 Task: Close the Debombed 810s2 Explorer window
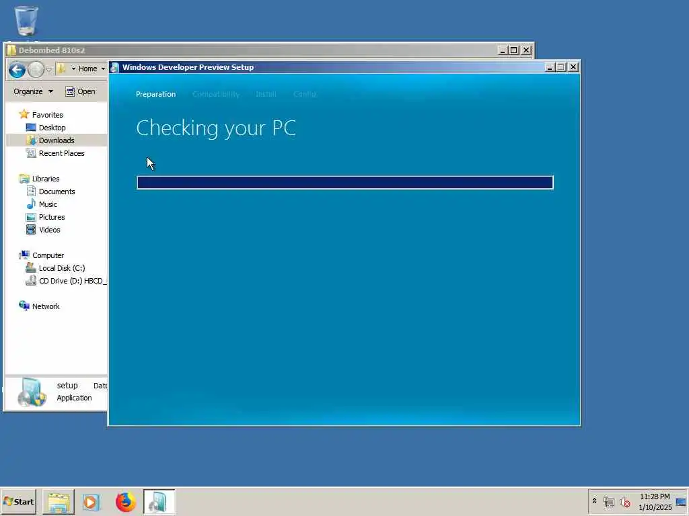526,50
